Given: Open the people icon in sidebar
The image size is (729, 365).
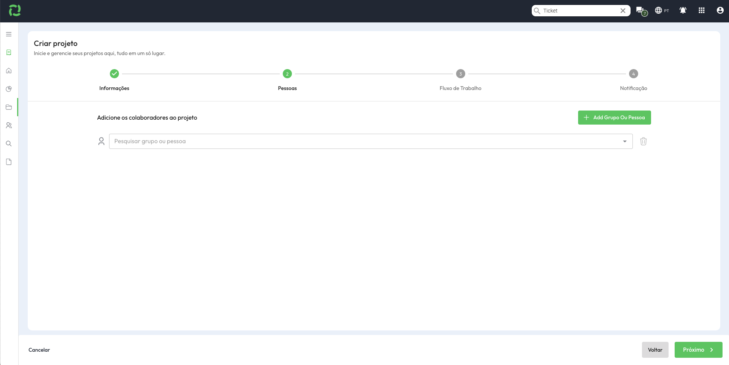Looking at the screenshot, I should click(9, 125).
